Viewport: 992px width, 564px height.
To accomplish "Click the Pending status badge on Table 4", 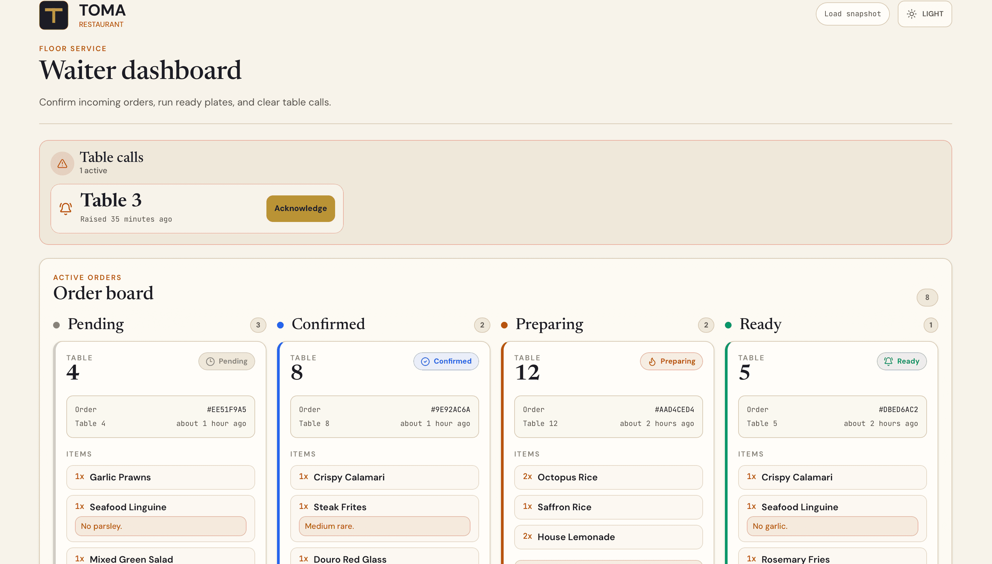I will point(227,361).
